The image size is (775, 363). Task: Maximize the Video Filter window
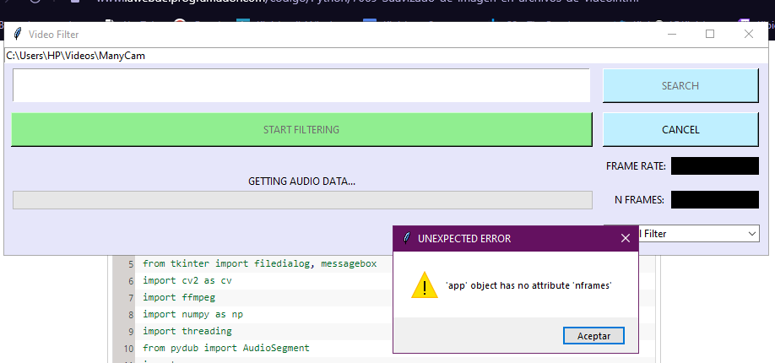(710, 34)
